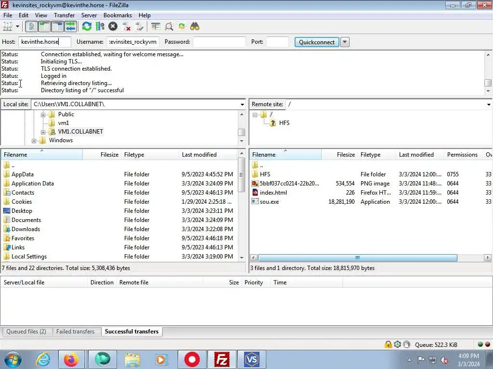Screen dimensions: 493x369
Task: Toggle synchronized browsing
Action: pyautogui.click(x=182, y=27)
